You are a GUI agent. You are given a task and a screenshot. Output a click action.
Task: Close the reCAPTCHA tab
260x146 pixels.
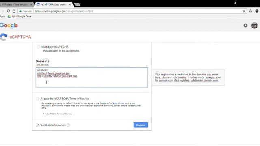coord(70,4)
